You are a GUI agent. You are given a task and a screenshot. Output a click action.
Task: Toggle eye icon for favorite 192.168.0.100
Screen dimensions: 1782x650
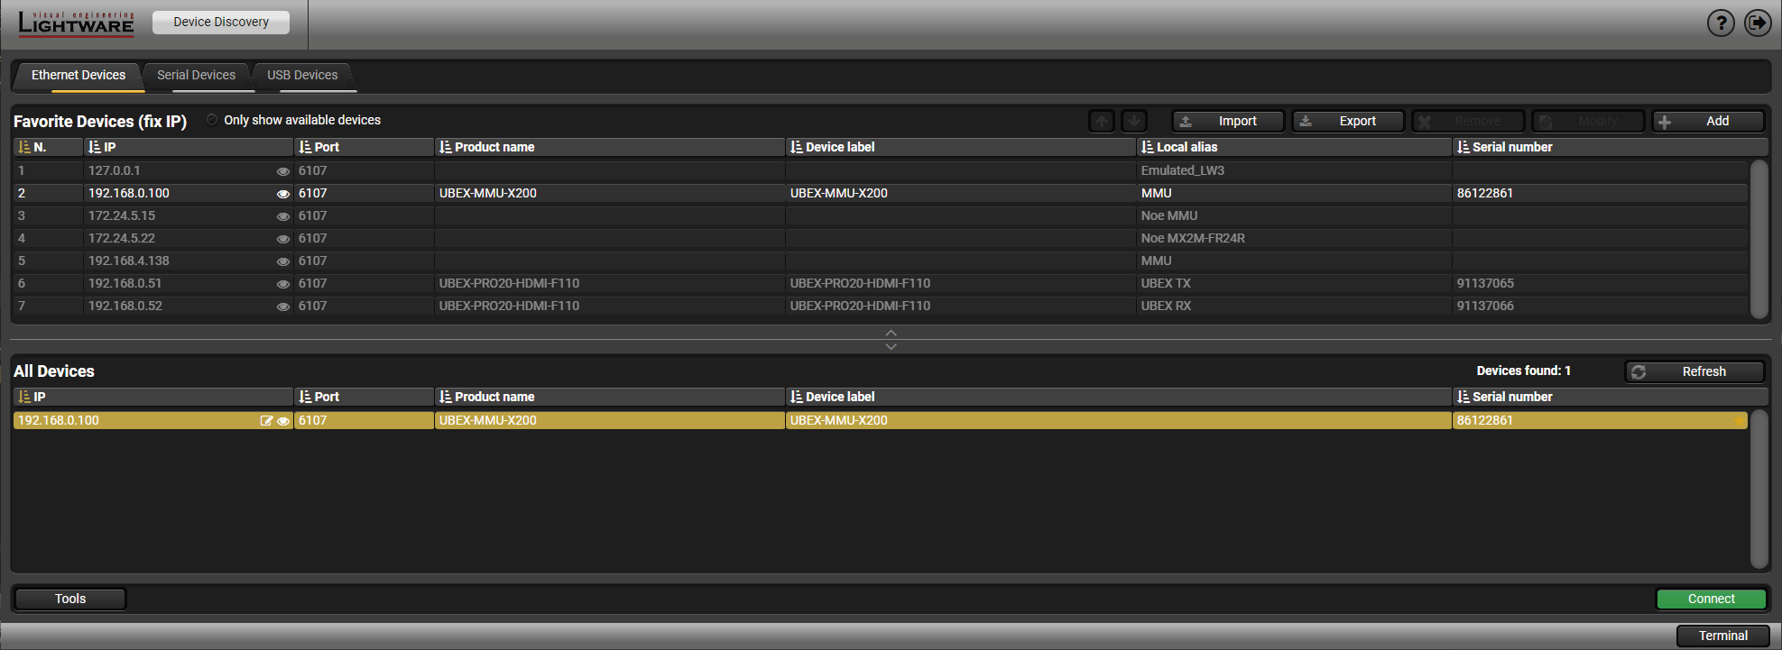(x=283, y=194)
